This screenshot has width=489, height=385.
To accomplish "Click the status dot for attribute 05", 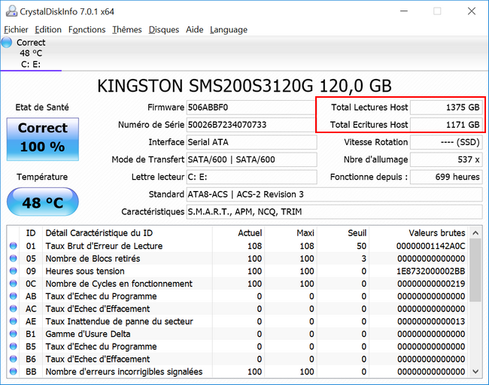I will [x=13, y=259].
